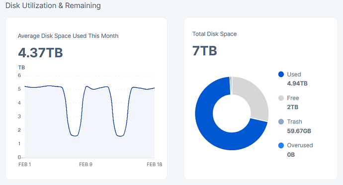Image resolution: width=343 pixels, height=185 pixels.
Task: Click the thin Trash donut sliver
Action: click(x=231, y=86)
